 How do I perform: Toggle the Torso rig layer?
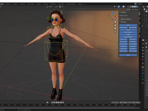click(x=128, y=30)
